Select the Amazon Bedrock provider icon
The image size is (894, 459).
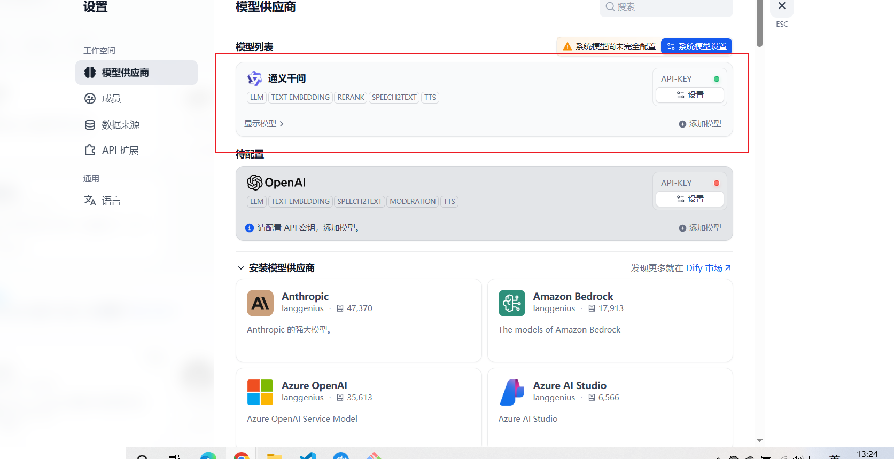pyautogui.click(x=511, y=303)
